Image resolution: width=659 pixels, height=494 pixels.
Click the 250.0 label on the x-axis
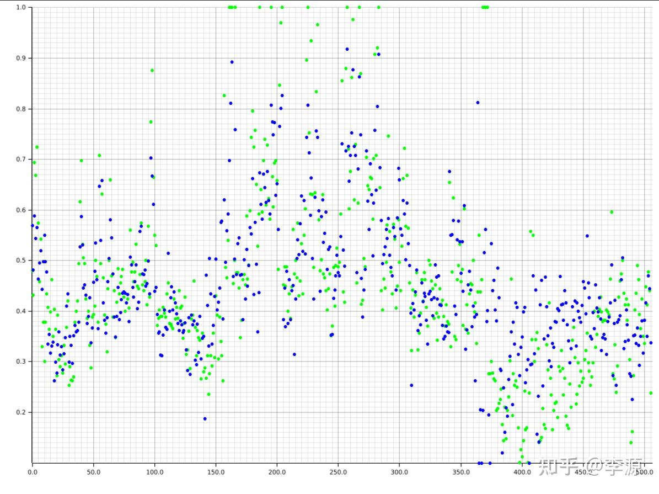339,472
